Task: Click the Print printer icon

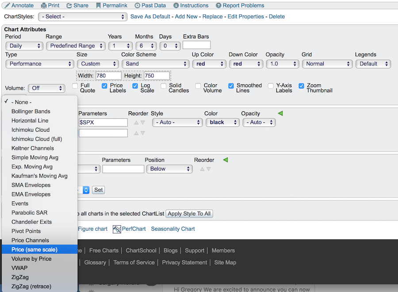Action: (44, 5)
